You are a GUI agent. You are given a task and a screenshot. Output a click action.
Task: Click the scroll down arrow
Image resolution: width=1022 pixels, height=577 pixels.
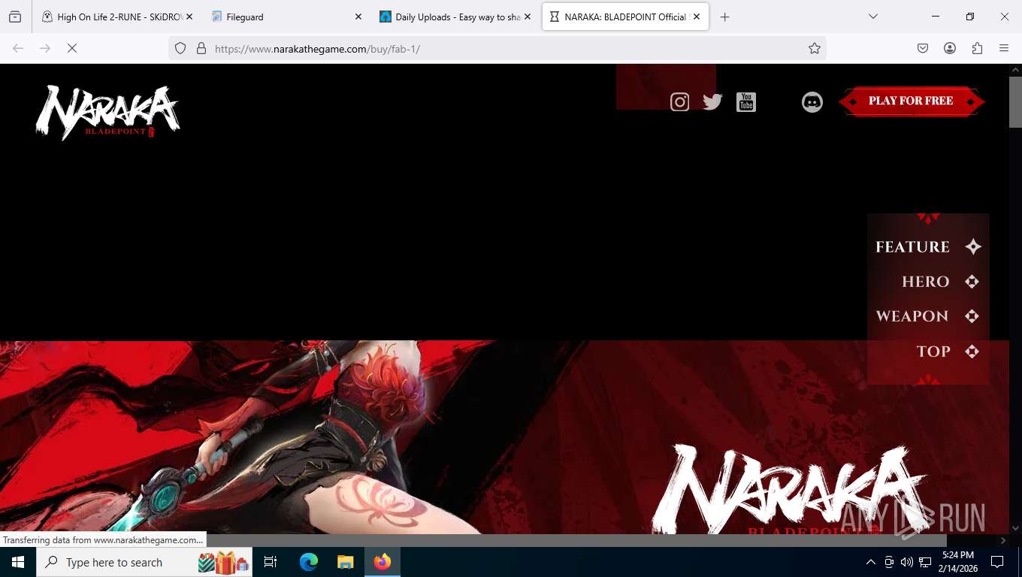1015,528
